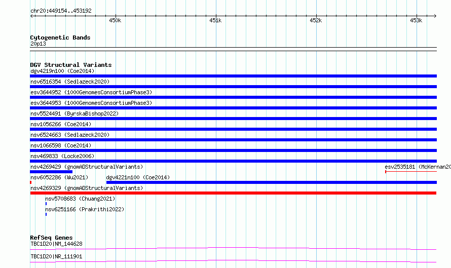
Task: Click the TBC1D20|NR_111901 transcript label
Action: pos(56,256)
